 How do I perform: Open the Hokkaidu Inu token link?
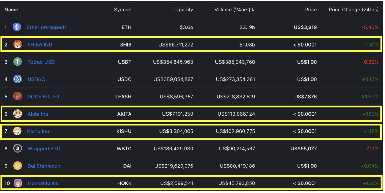(x=43, y=183)
